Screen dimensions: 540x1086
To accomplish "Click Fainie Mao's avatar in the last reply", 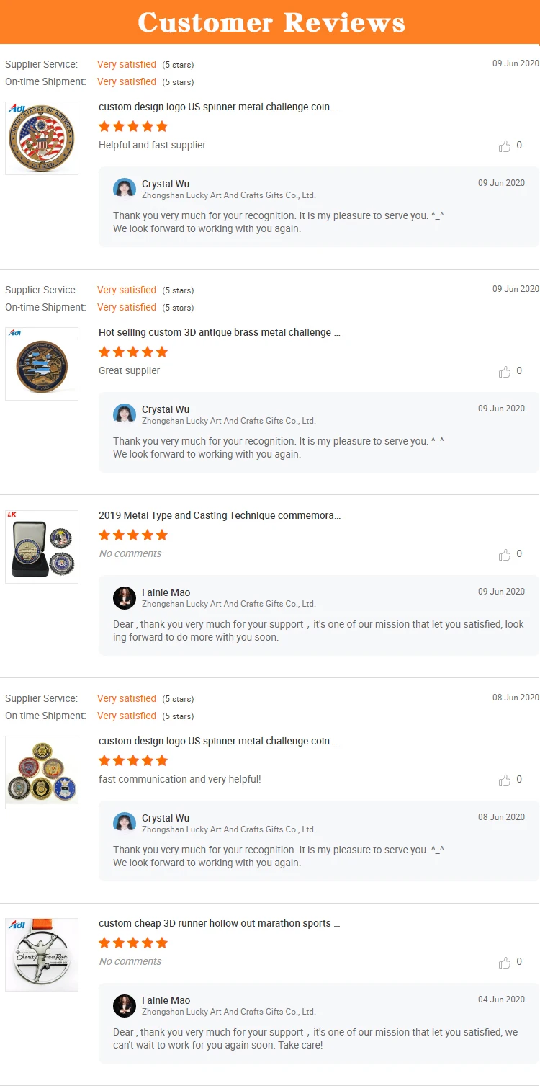I will [x=125, y=1006].
